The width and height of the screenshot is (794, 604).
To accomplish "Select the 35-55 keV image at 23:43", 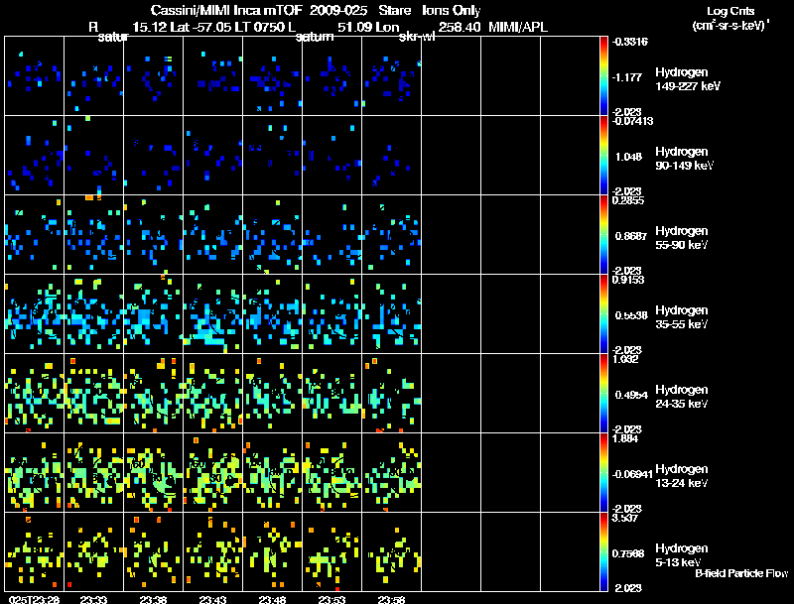I will [x=213, y=314].
